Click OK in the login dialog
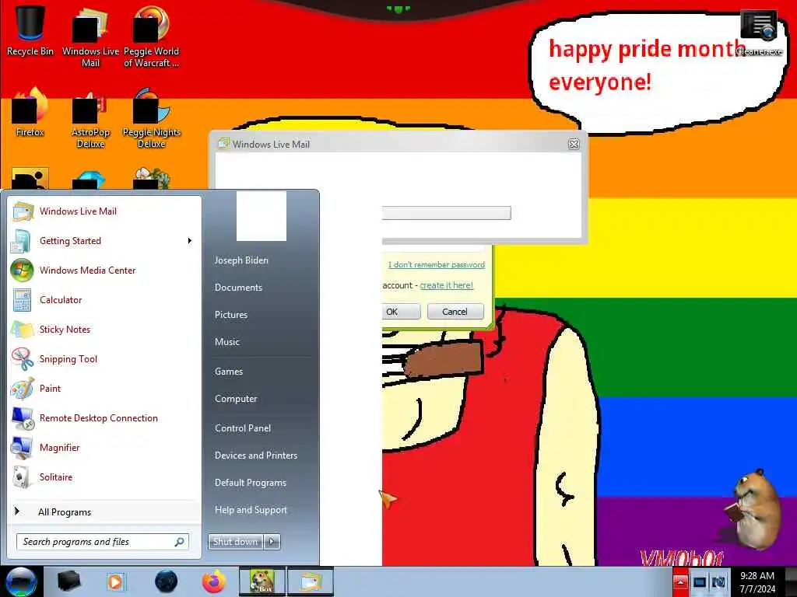The height and width of the screenshot is (597, 797). coord(401,312)
